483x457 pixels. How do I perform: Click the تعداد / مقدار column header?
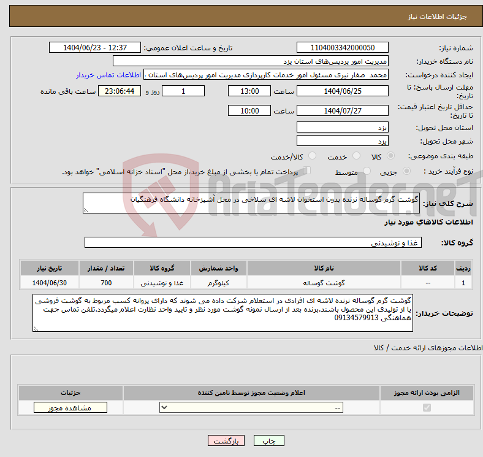click(106, 268)
